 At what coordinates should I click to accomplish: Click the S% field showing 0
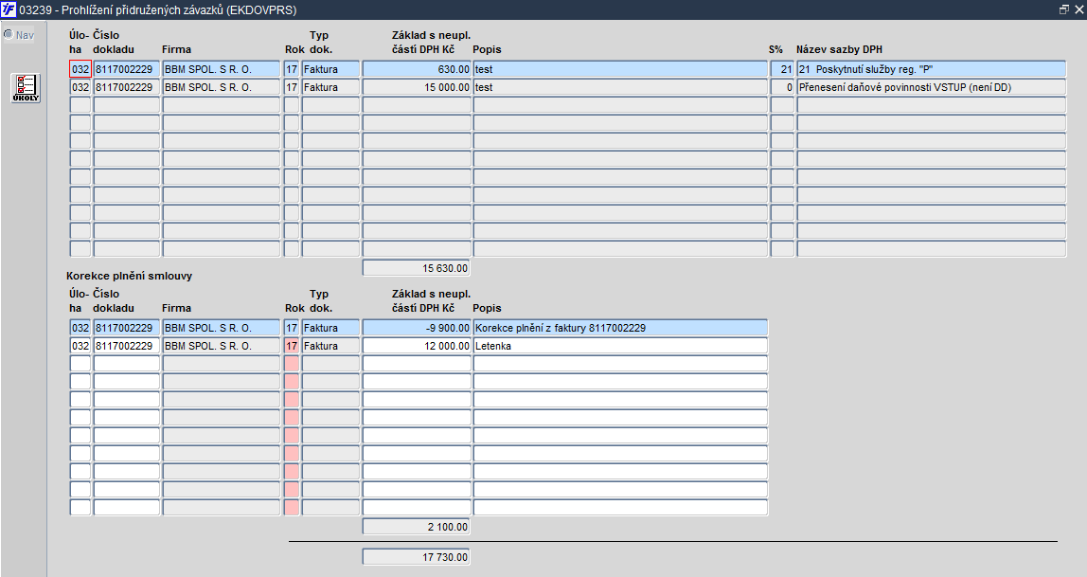pos(783,87)
